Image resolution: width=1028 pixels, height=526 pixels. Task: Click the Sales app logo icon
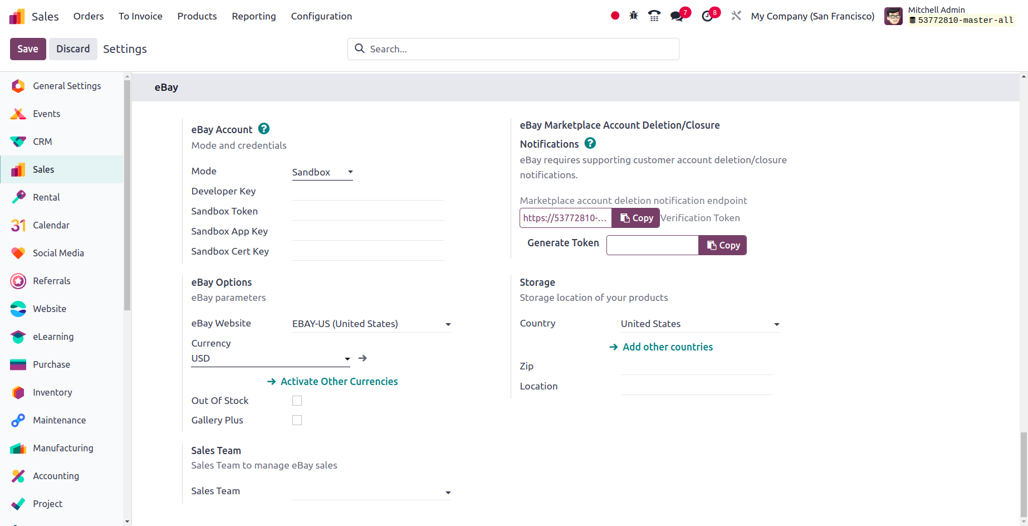pyautogui.click(x=17, y=16)
